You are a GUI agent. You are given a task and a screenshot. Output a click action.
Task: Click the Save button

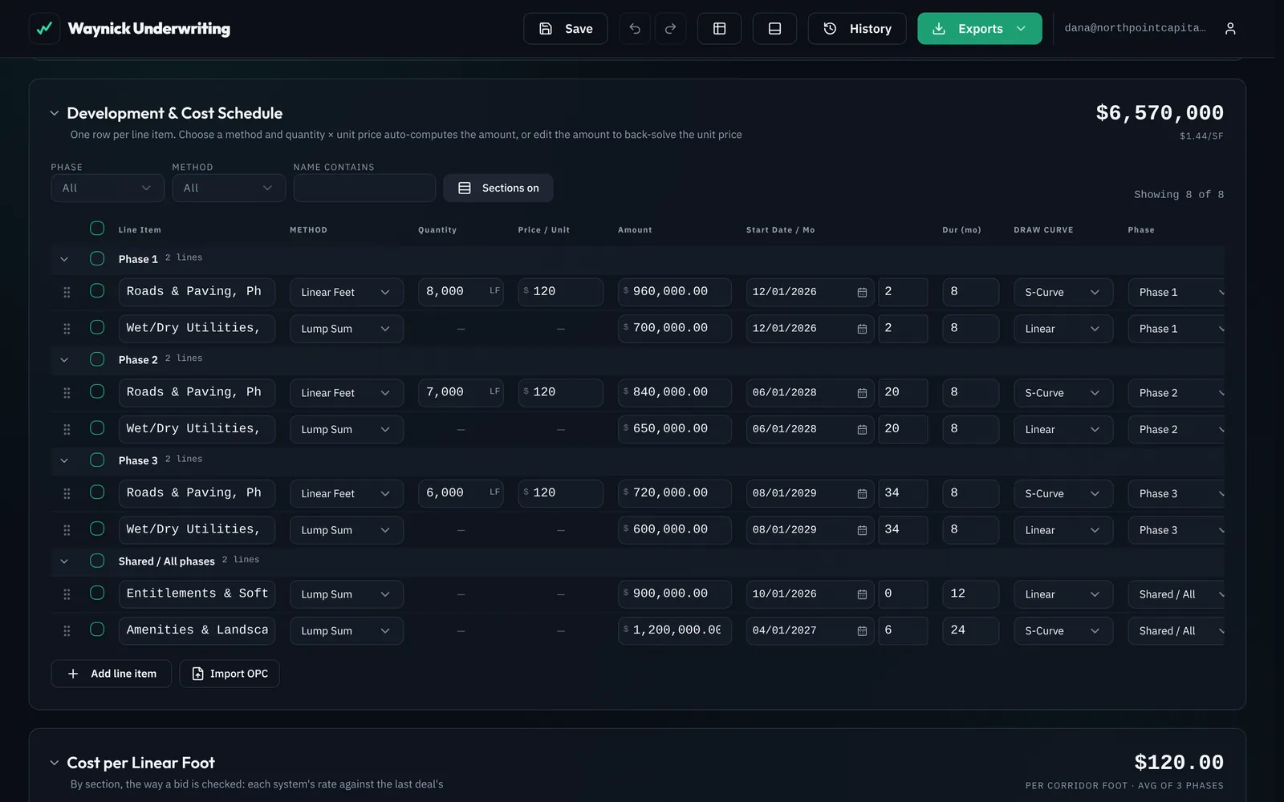point(566,29)
